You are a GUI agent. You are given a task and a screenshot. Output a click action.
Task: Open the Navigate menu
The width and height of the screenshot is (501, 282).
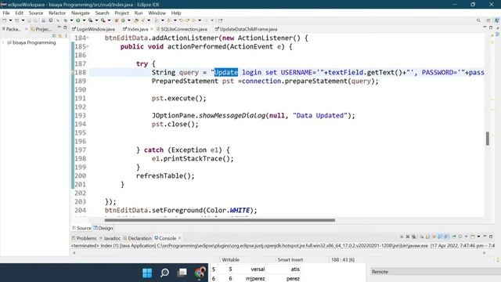click(80, 13)
